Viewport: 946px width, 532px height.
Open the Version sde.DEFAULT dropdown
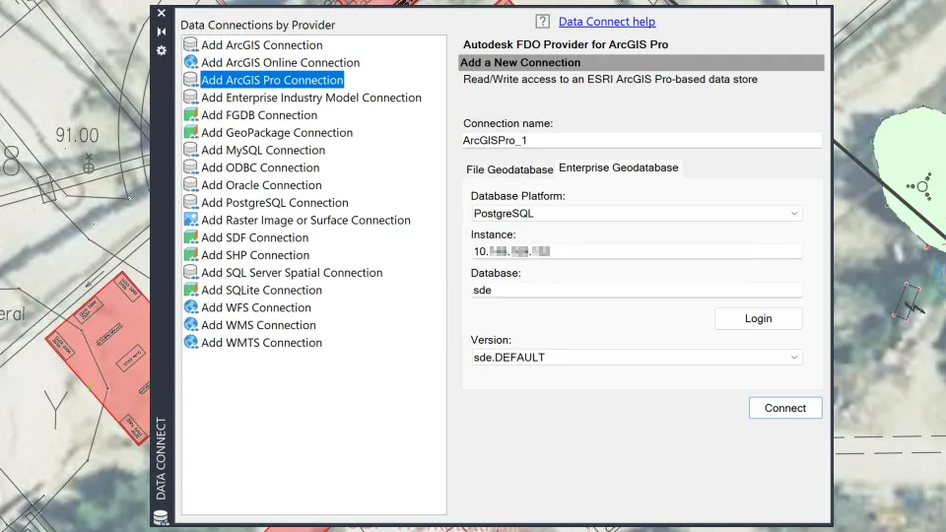click(637, 357)
